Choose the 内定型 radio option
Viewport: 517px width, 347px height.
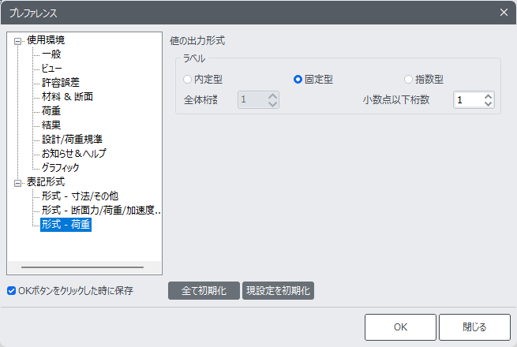click(187, 80)
